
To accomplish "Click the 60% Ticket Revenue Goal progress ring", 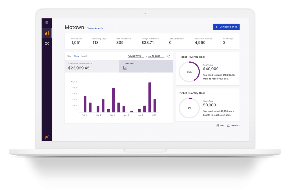I will [x=189, y=72].
